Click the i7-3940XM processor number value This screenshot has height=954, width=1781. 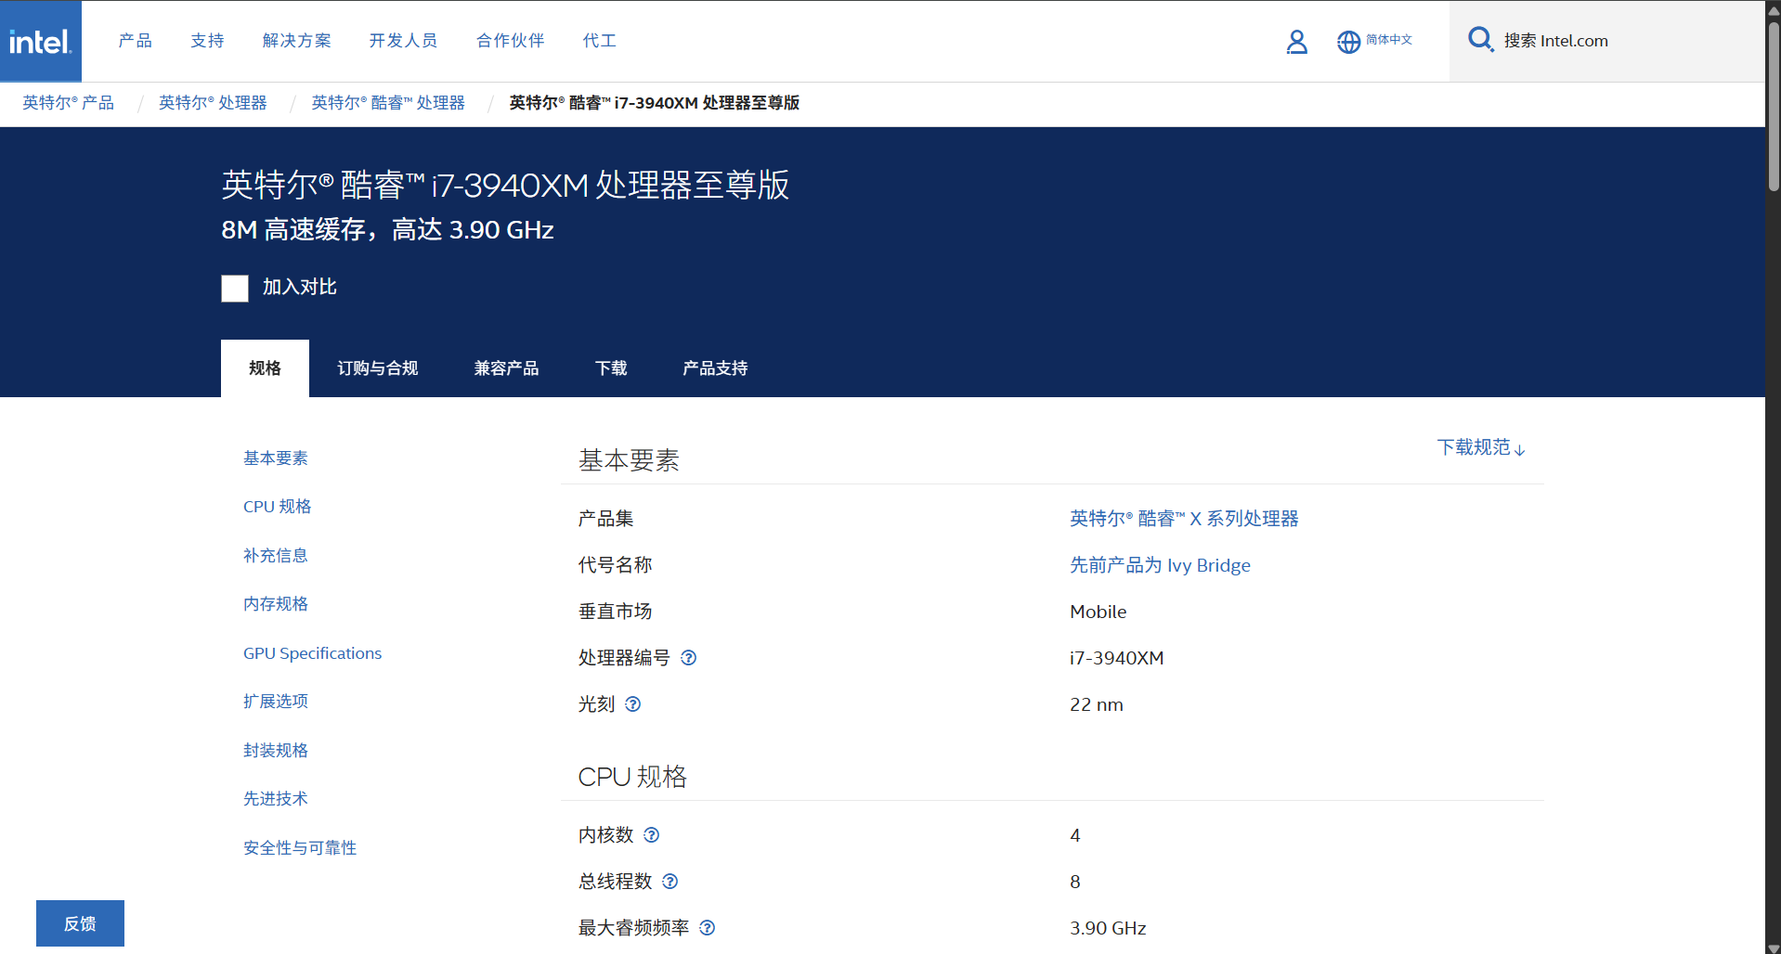click(x=1117, y=658)
